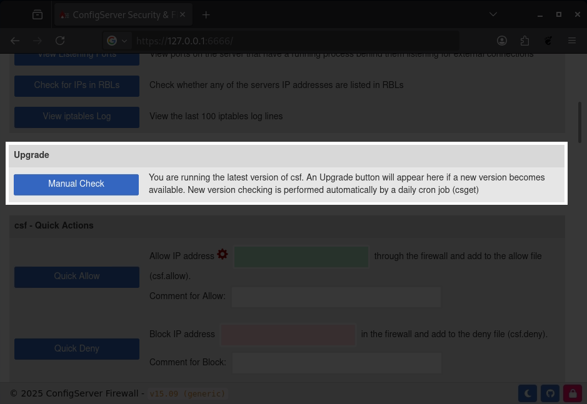Toggle dark mode with the moon icon
This screenshot has height=404, width=587.
point(528,393)
